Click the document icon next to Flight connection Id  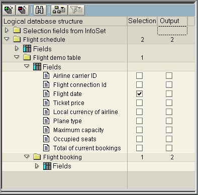46,84
